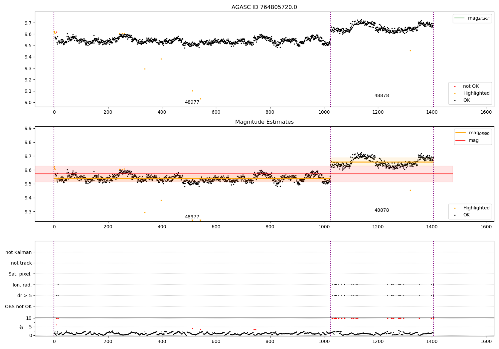499x349 pixels.
Task: Click the "9.0" y-axis tick label
Action: pyautogui.click(x=28, y=103)
